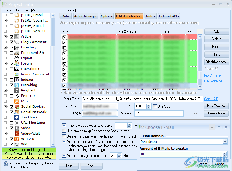This screenshot has width=232, height=171.
Task: Click the Blog Comment speech bubble icon
Action: (x=17, y=42)
